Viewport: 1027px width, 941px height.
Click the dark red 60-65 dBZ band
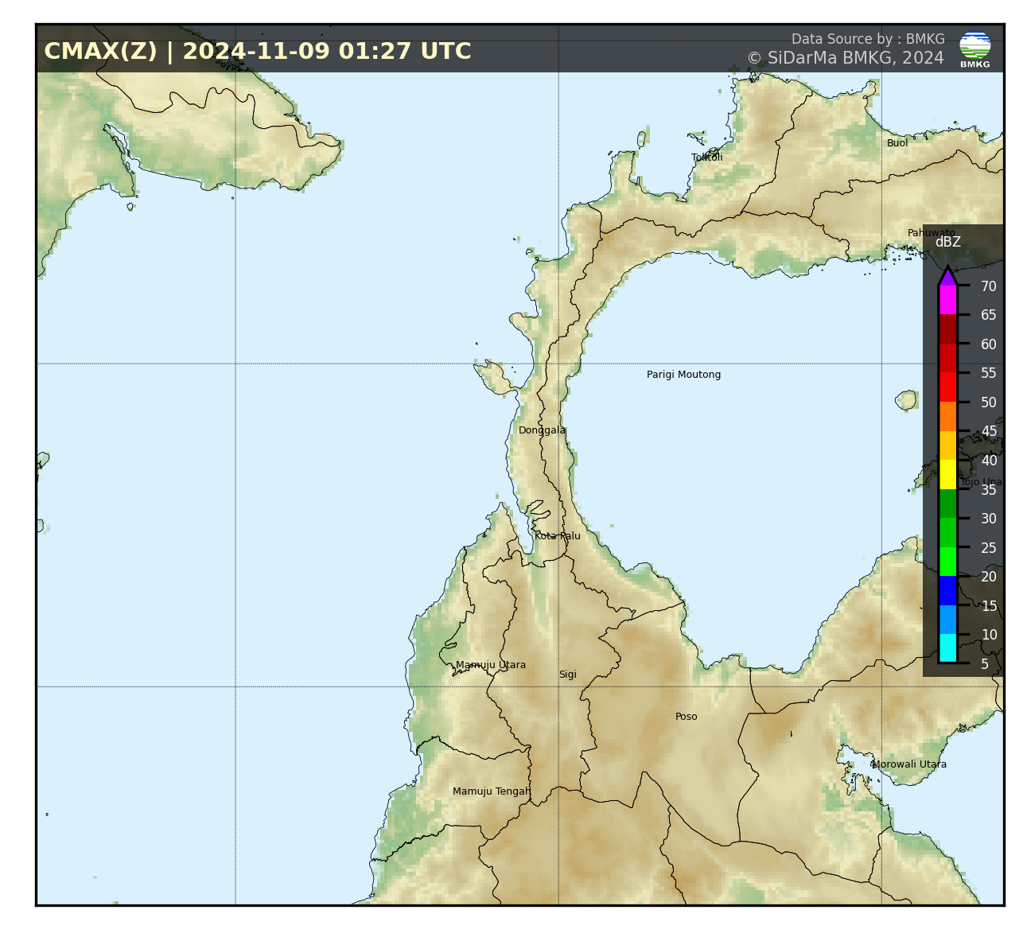point(947,329)
